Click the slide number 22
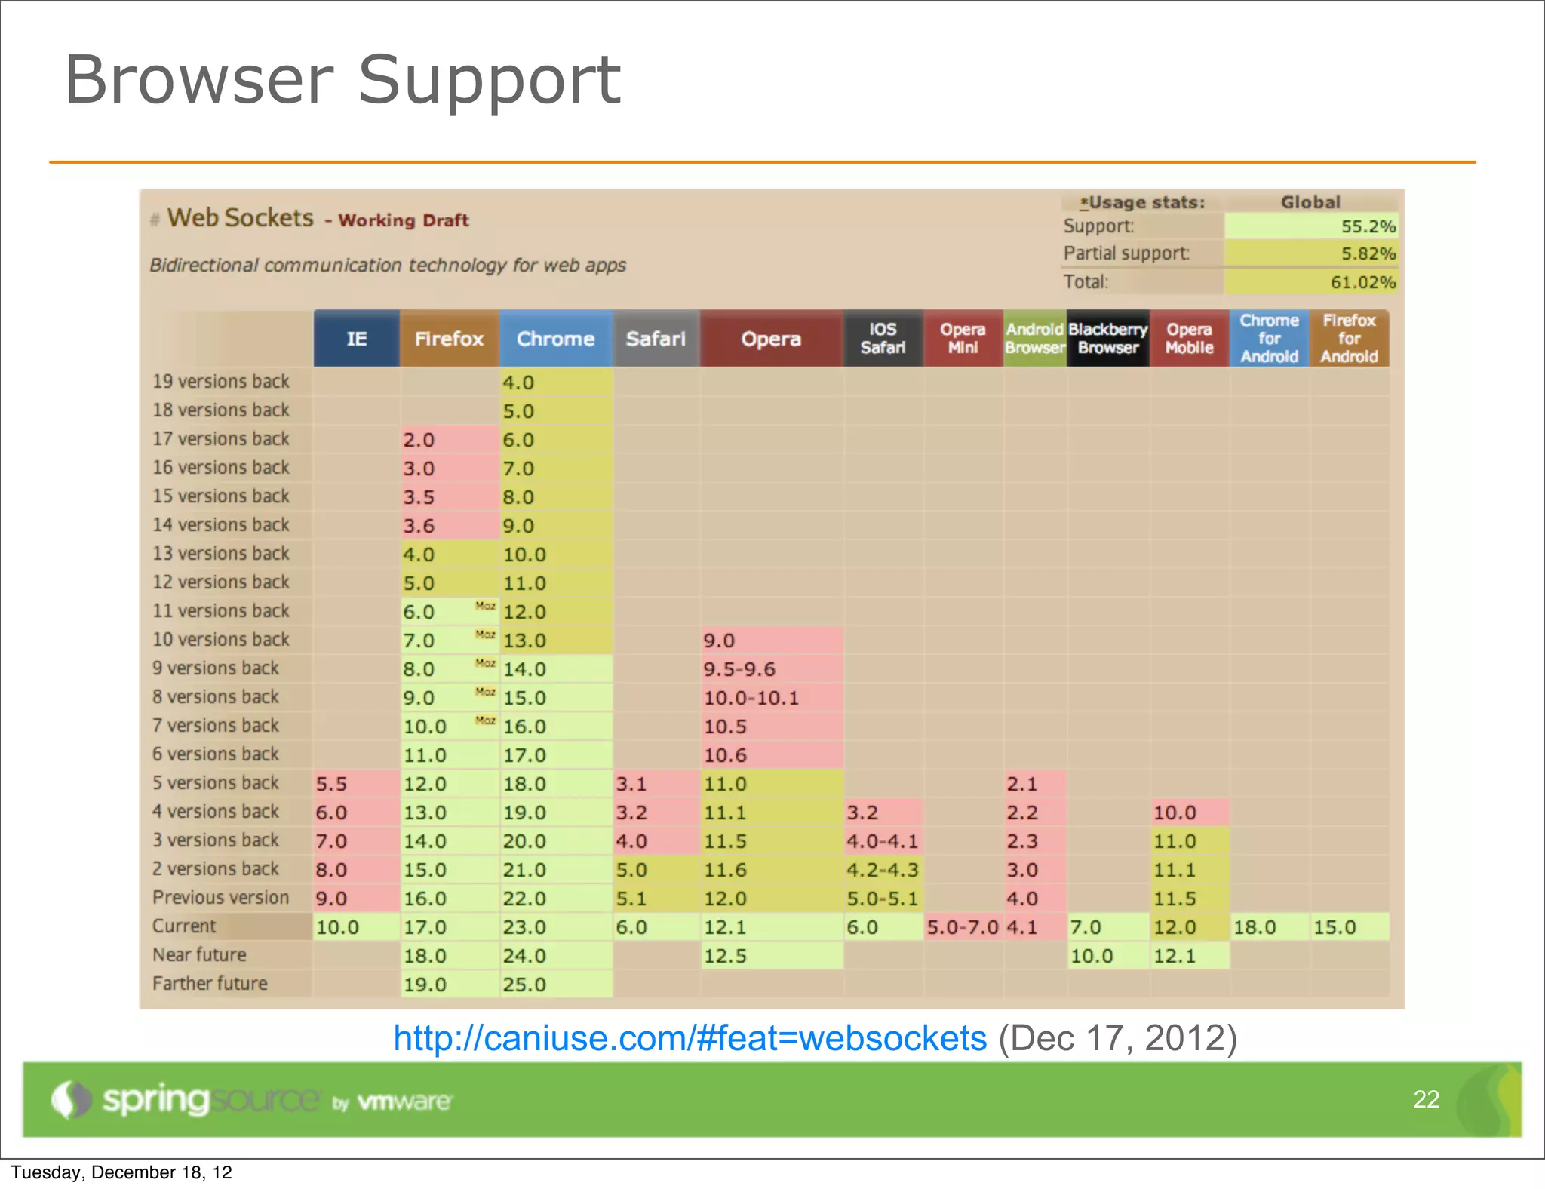 1426,1099
